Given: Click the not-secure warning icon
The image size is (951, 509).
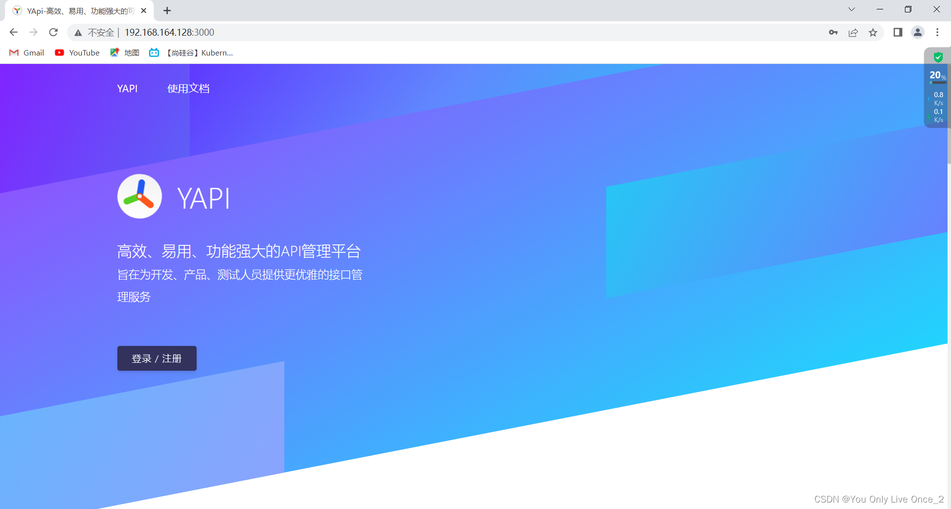Looking at the screenshot, I should coord(78,33).
